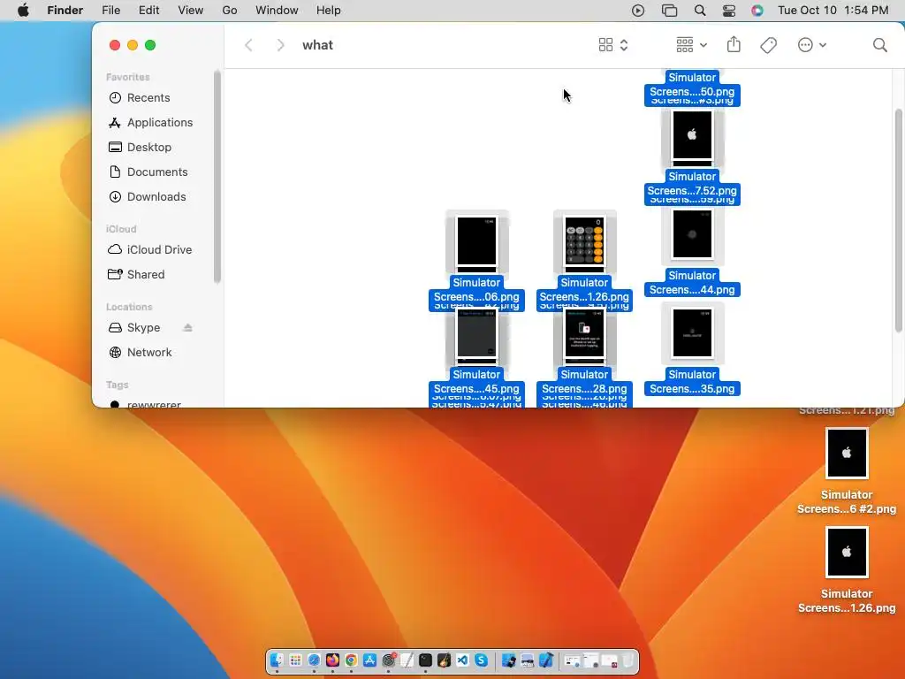Open the Window menu
The image size is (905, 679).
click(277, 11)
